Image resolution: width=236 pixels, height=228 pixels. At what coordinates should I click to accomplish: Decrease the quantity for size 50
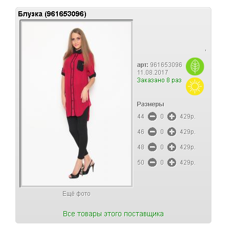coord(152,163)
